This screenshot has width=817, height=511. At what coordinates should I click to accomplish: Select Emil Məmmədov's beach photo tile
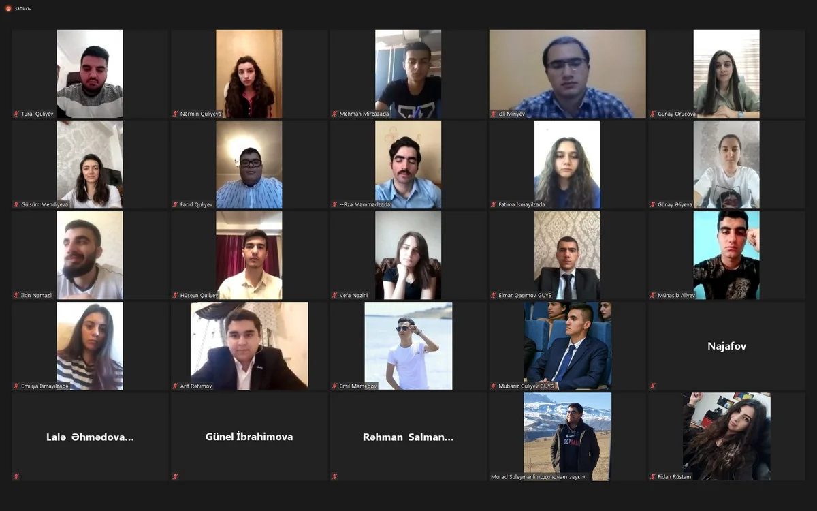click(x=408, y=346)
